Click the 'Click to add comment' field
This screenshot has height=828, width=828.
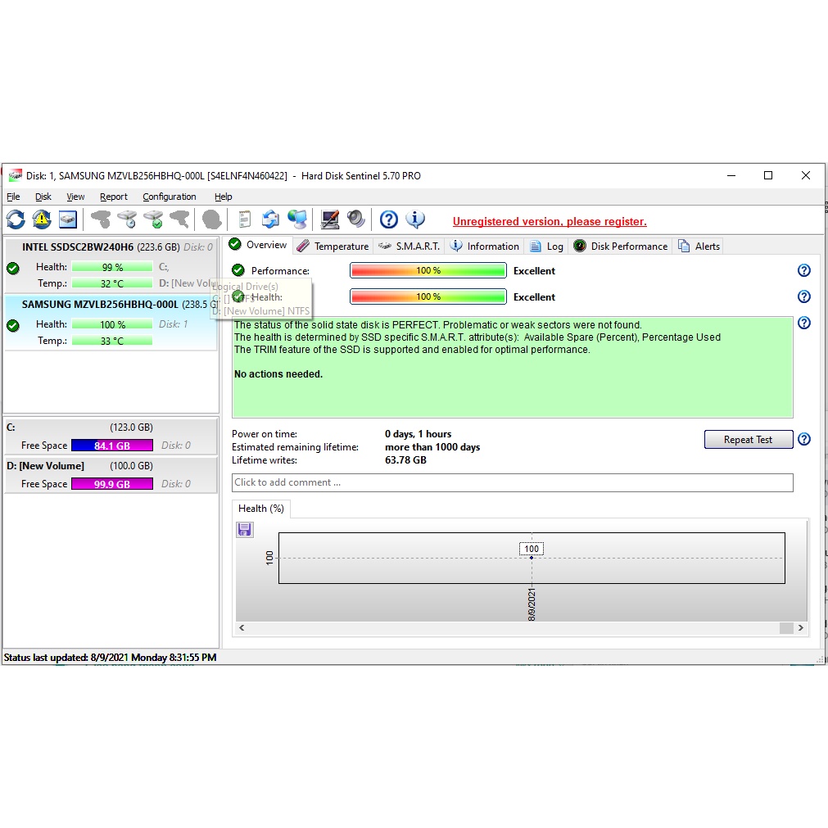pyautogui.click(x=512, y=482)
